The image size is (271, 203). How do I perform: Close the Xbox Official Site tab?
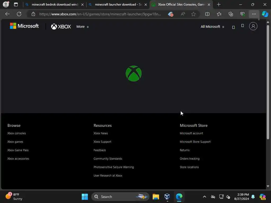[x=209, y=5]
